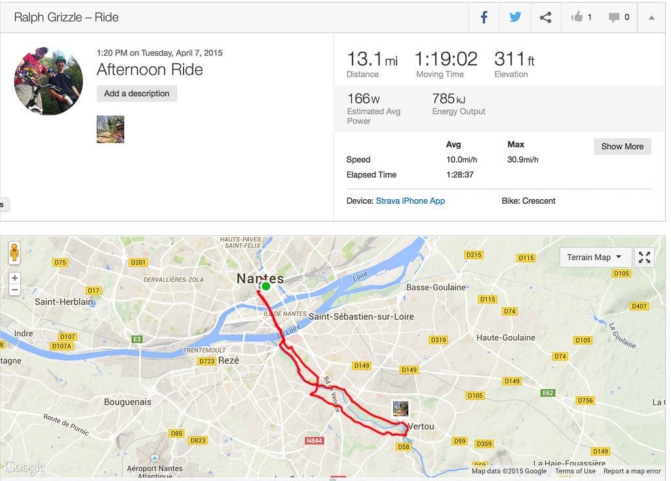
Task: Open Strava iPhone App link
Action: 410,201
